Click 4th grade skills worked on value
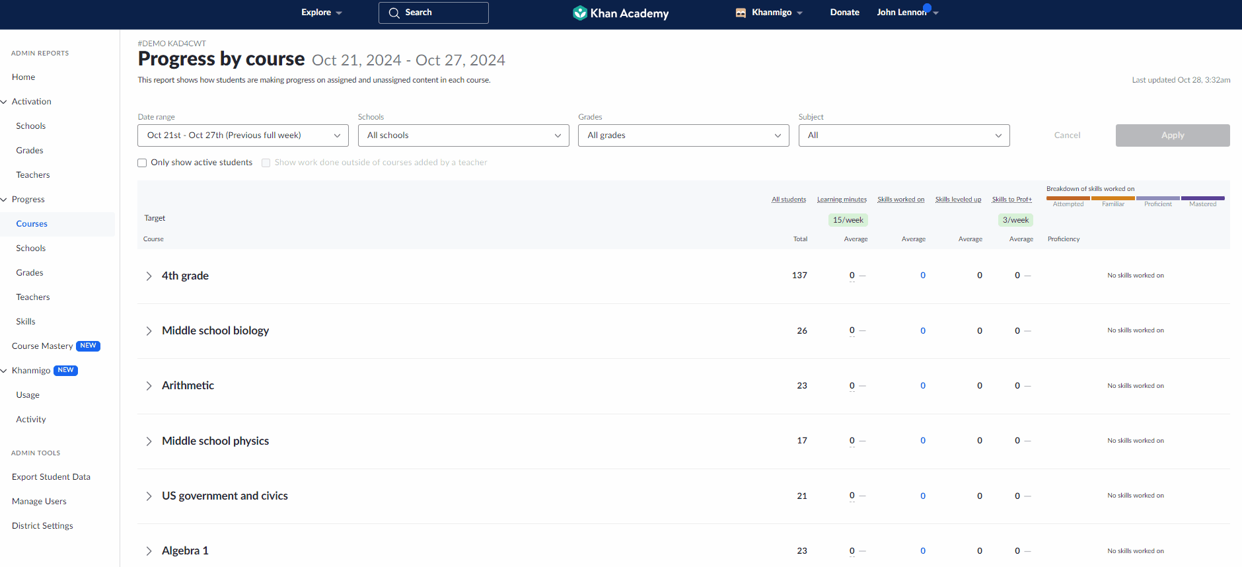Viewport: 1242px width, 567px height. 923,276
